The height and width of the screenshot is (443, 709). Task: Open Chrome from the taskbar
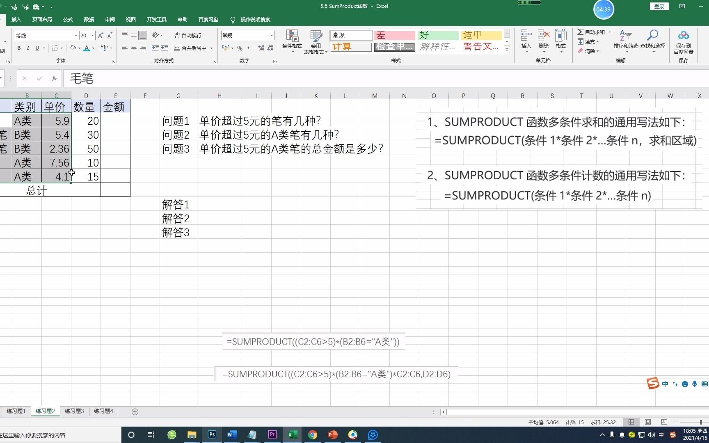(313, 435)
